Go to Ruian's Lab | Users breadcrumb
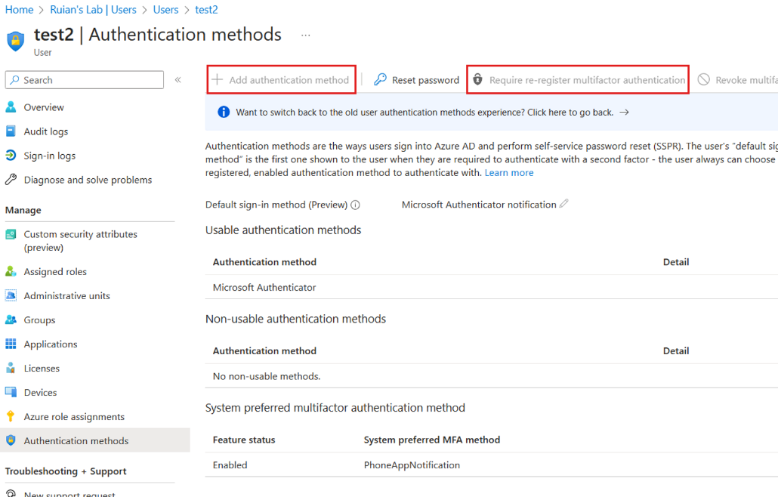 coord(93,10)
